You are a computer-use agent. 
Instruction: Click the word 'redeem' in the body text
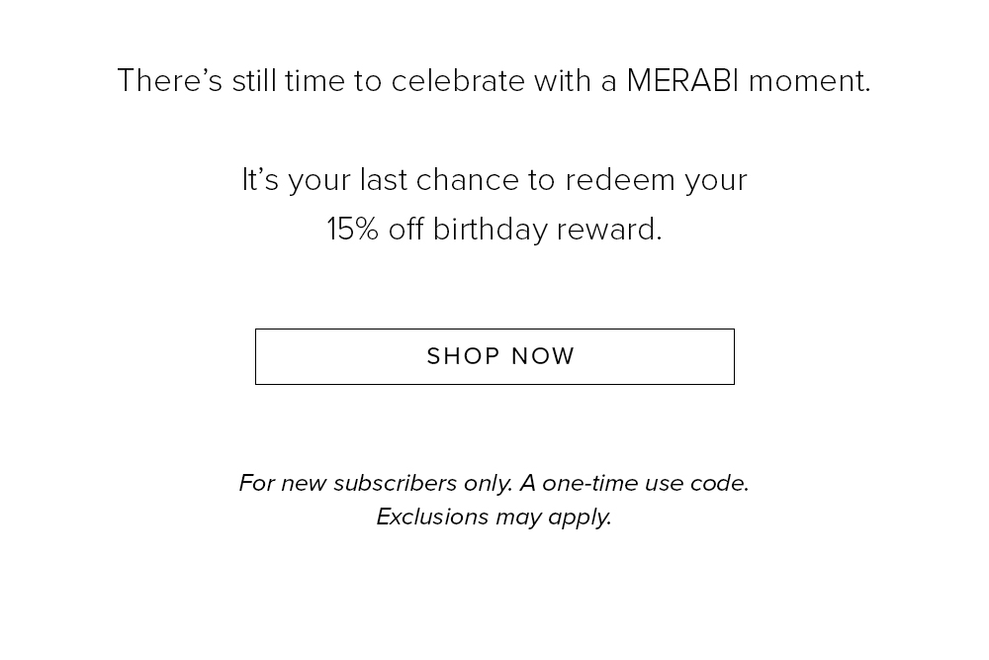620,180
